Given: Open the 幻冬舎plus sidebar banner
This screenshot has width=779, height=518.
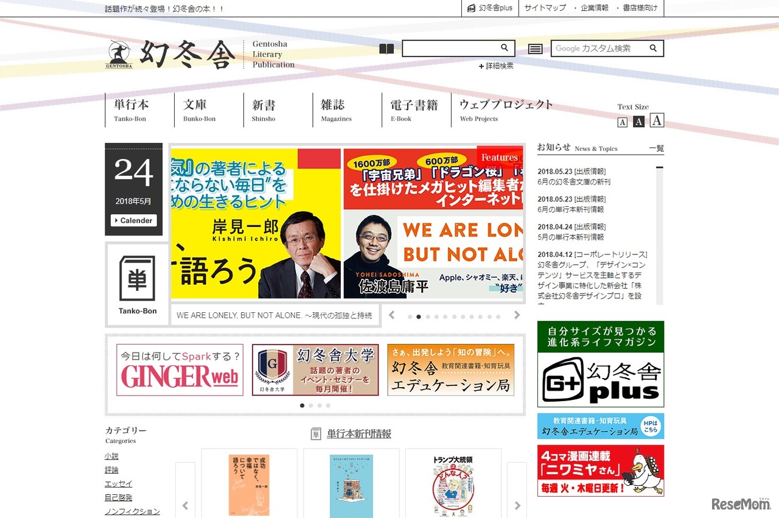Looking at the screenshot, I should click(x=601, y=364).
